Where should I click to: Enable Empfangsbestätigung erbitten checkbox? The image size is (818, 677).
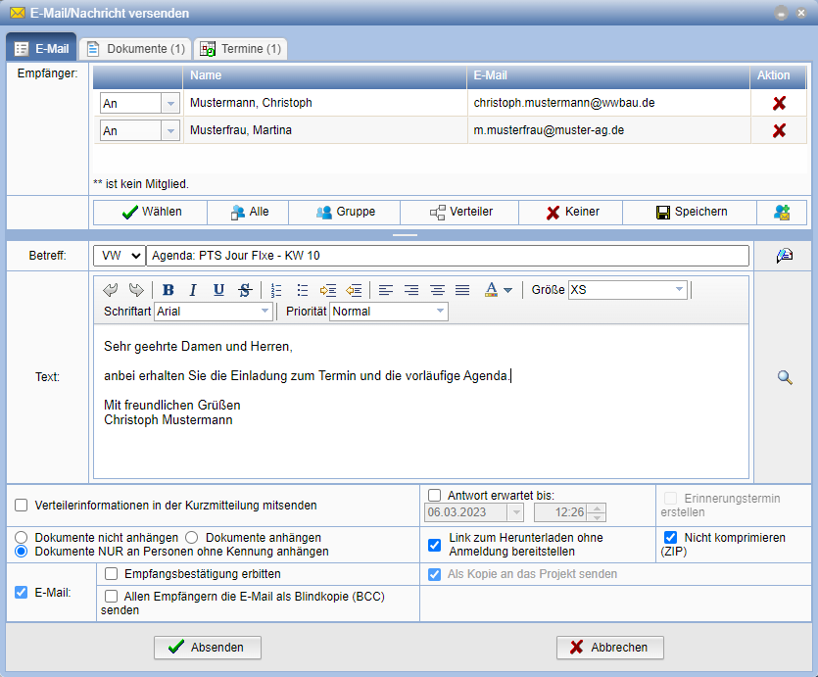click(112, 574)
